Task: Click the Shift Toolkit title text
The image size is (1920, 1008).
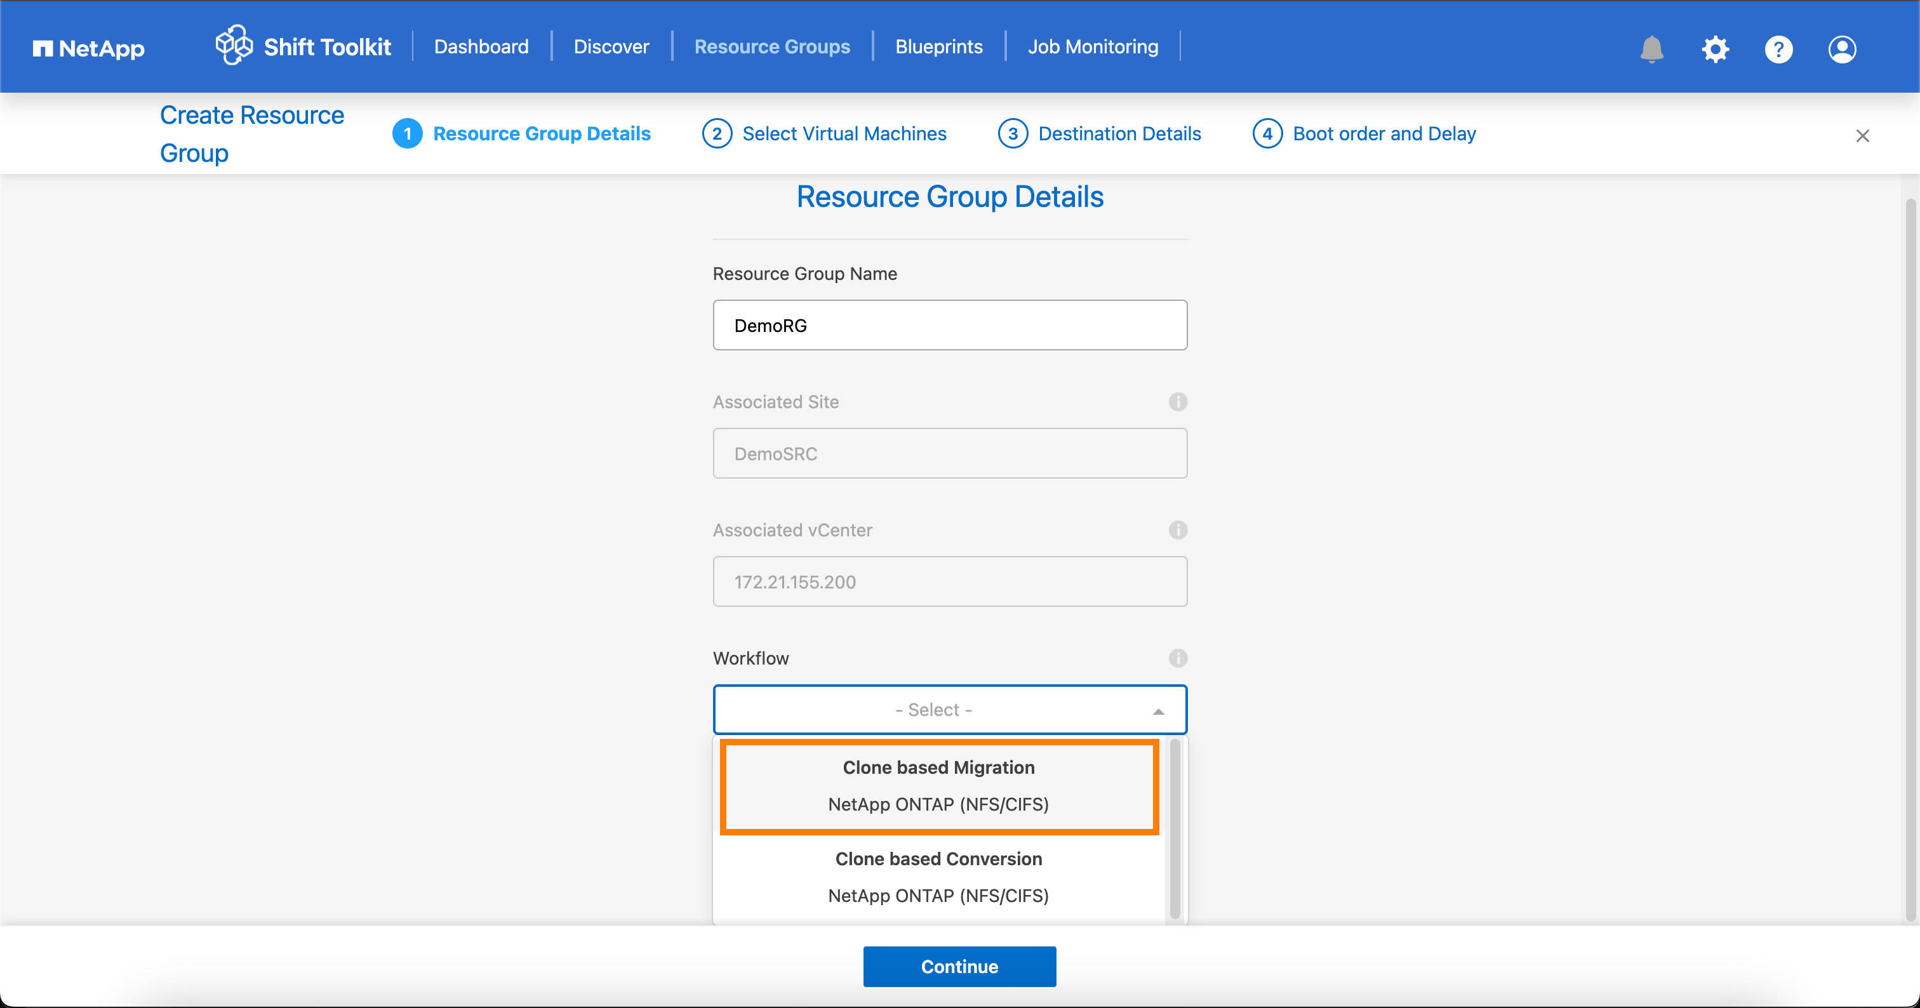Action: [327, 47]
